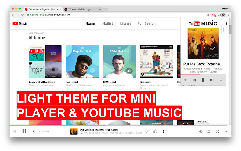Click the EDM Hotlist title link
Viewport: 241px width, 151px height.
(x=109, y=82)
